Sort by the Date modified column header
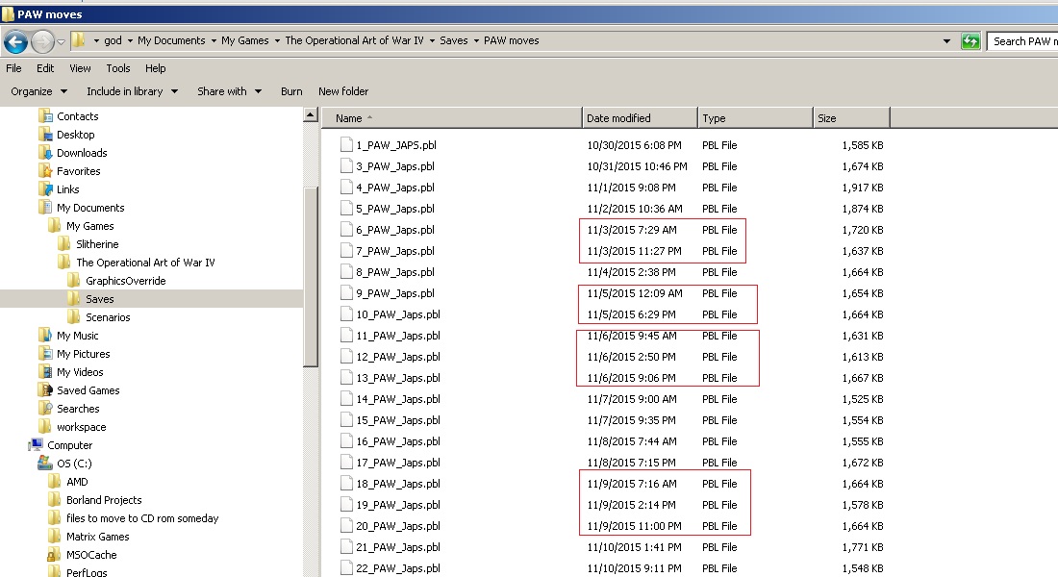This screenshot has height=577, width=1058. (640, 118)
